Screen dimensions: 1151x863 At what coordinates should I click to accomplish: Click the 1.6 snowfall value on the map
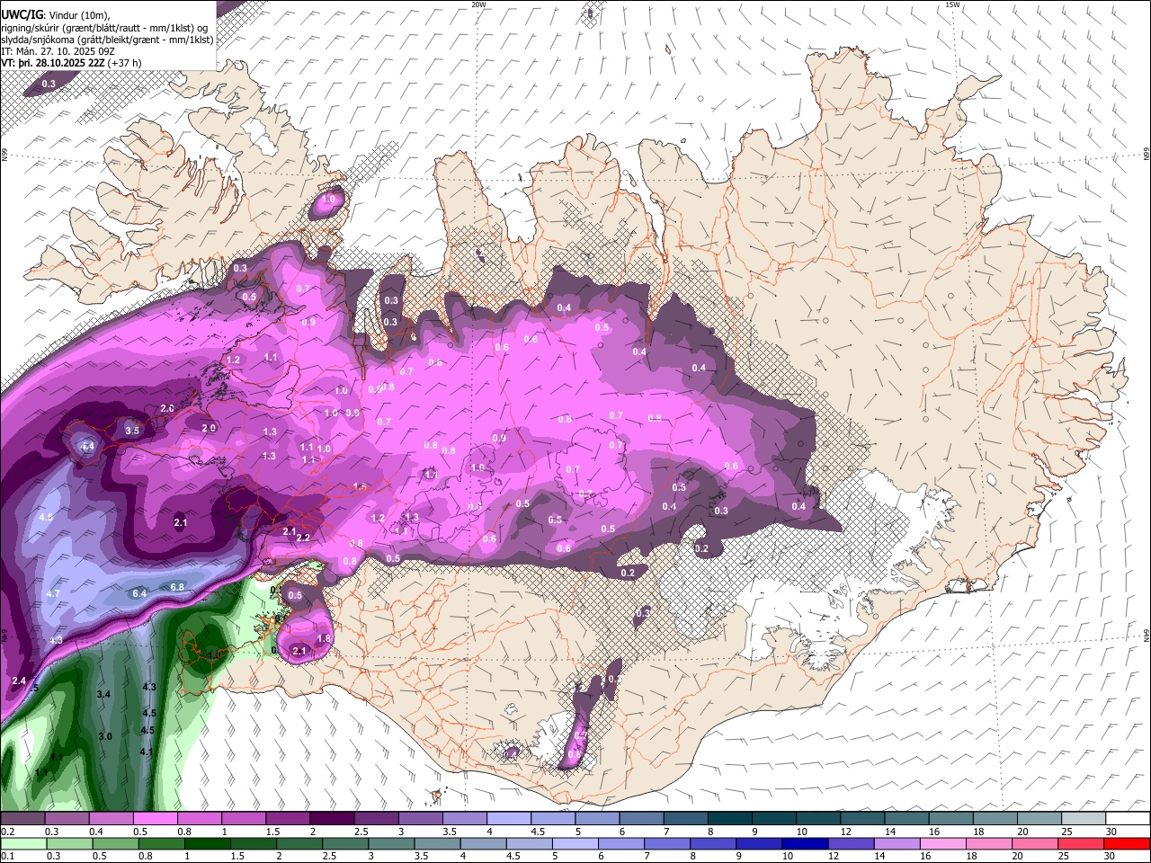(x=360, y=486)
